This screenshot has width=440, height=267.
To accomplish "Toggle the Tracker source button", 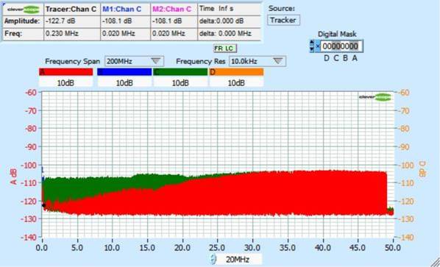I will pos(283,20).
